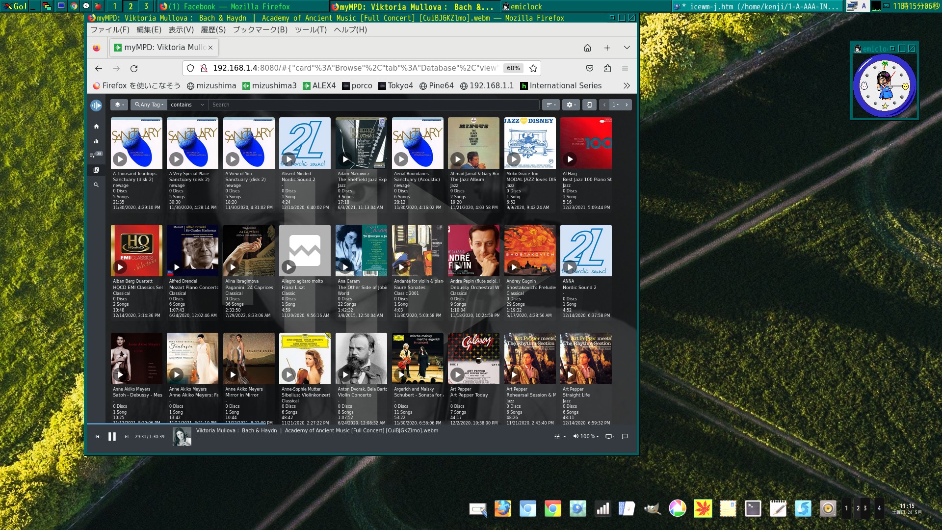The width and height of the screenshot is (942, 530).
Task: Go to the next page with the right arrow
Action: [626, 105]
